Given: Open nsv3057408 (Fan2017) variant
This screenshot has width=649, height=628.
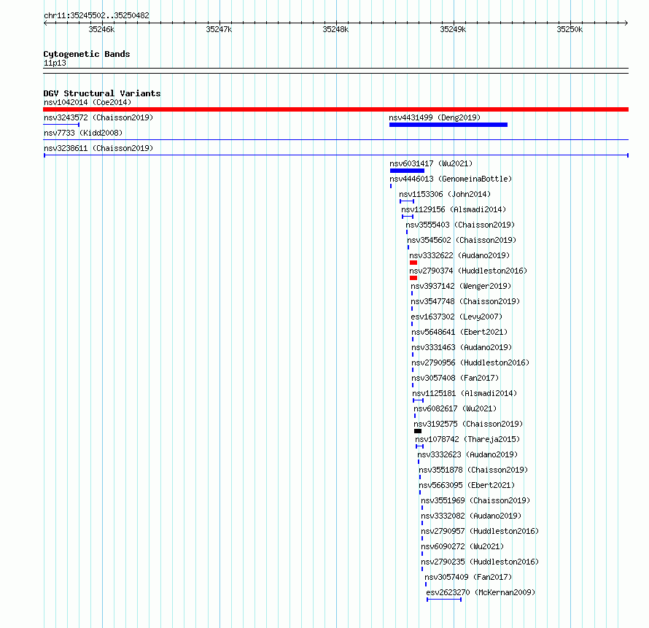Looking at the screenshot, I should (x=455, y=378).
